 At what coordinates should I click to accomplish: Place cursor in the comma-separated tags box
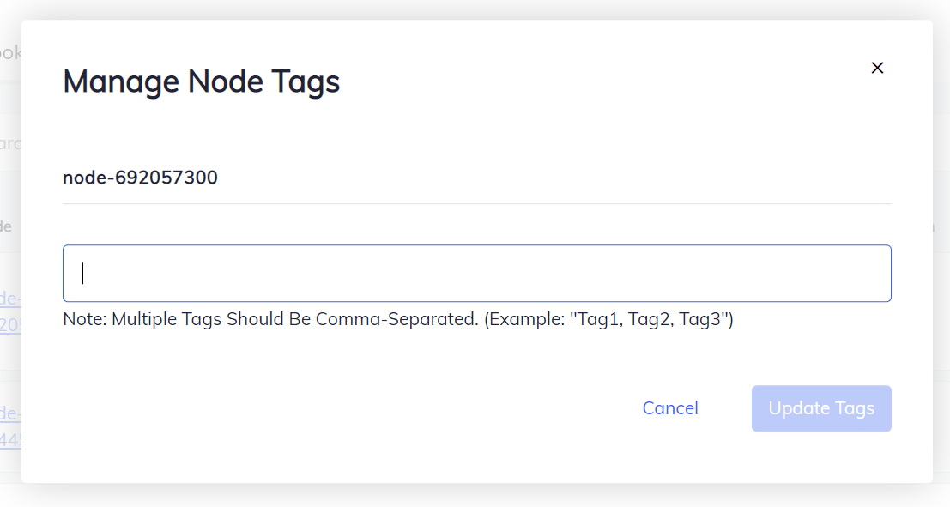tap(476, 273)
